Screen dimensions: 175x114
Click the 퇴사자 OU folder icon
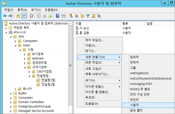19,89
